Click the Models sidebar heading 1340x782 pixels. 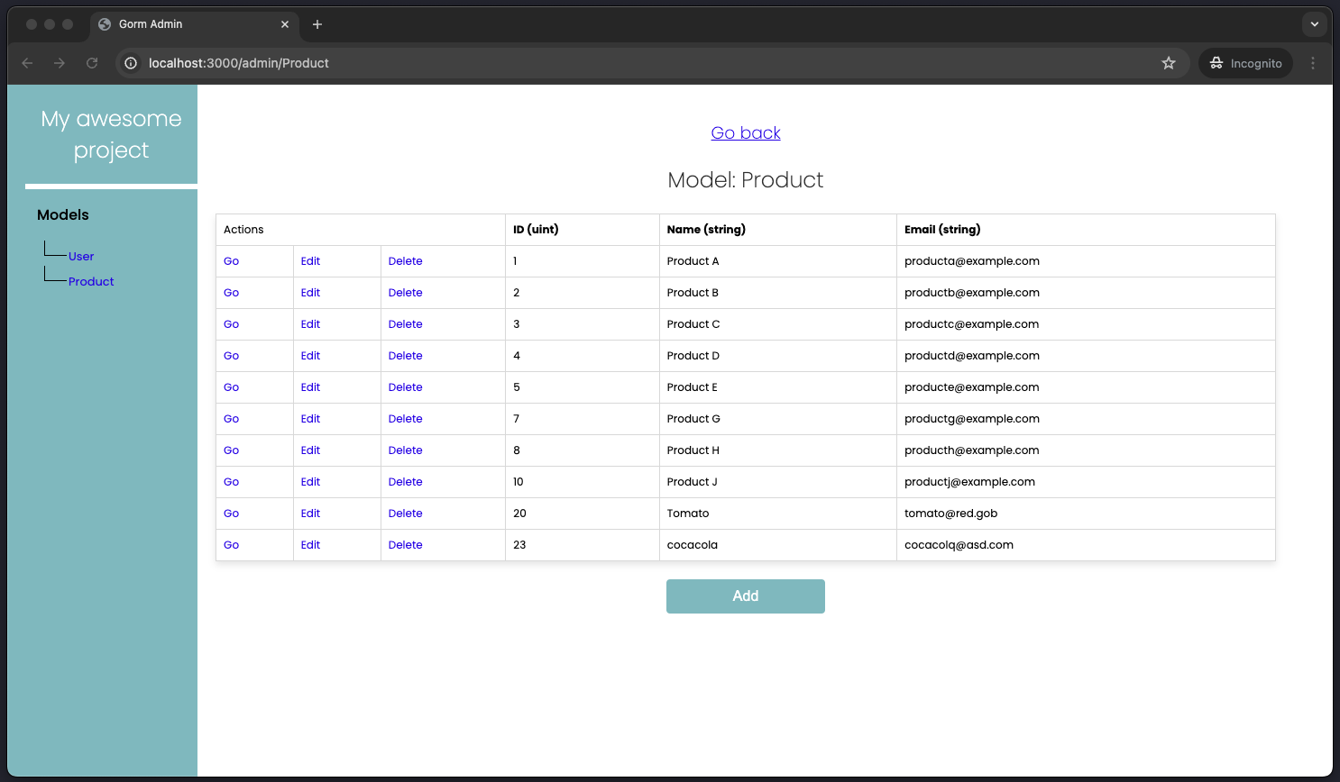(63, 215)
